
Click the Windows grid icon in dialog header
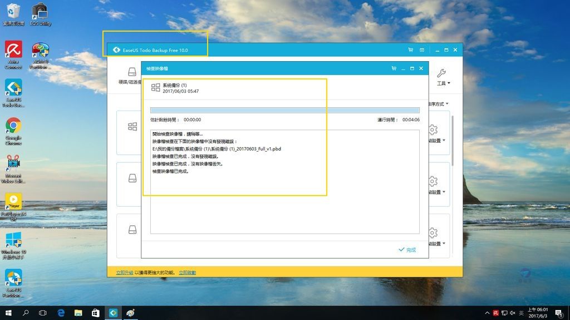(156, 87)
